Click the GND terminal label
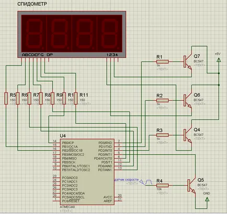The image size is (227, 214). point(207,194)
